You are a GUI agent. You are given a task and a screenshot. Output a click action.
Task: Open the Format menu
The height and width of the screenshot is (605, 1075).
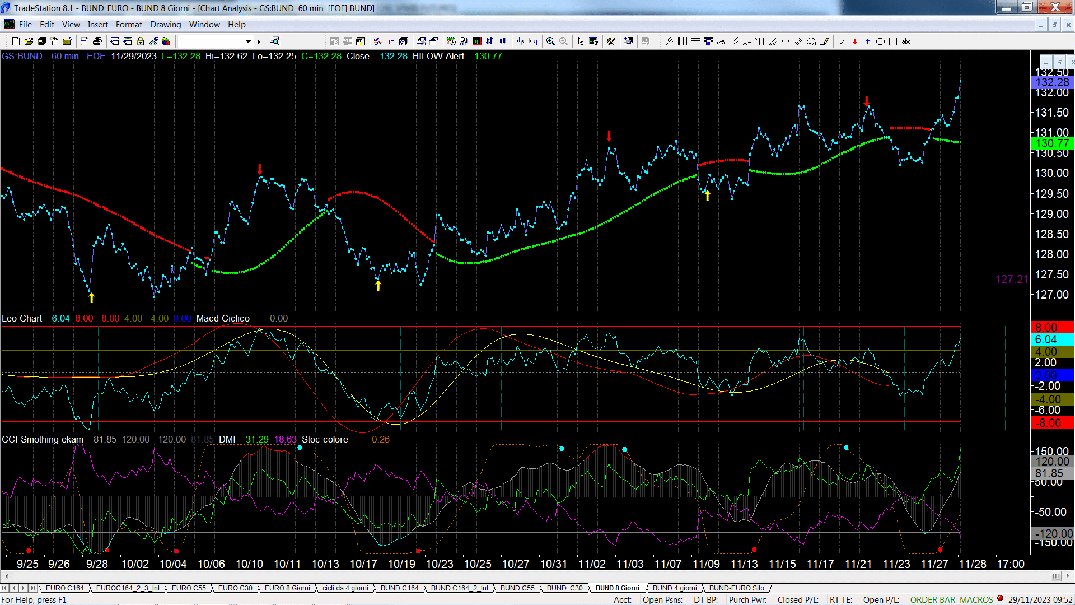pos(129,25)
